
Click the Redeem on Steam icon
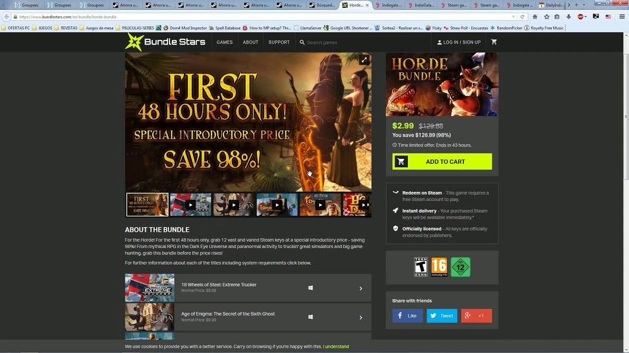click(x=396, y=193)
